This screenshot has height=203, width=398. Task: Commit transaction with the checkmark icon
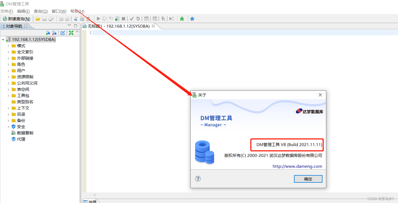coord(132,19)
